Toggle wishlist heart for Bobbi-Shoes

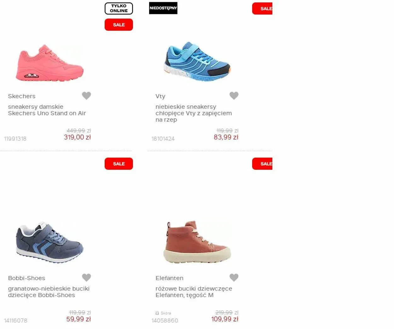point(86,277)
